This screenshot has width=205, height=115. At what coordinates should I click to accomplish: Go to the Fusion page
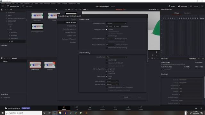(102, 108)
